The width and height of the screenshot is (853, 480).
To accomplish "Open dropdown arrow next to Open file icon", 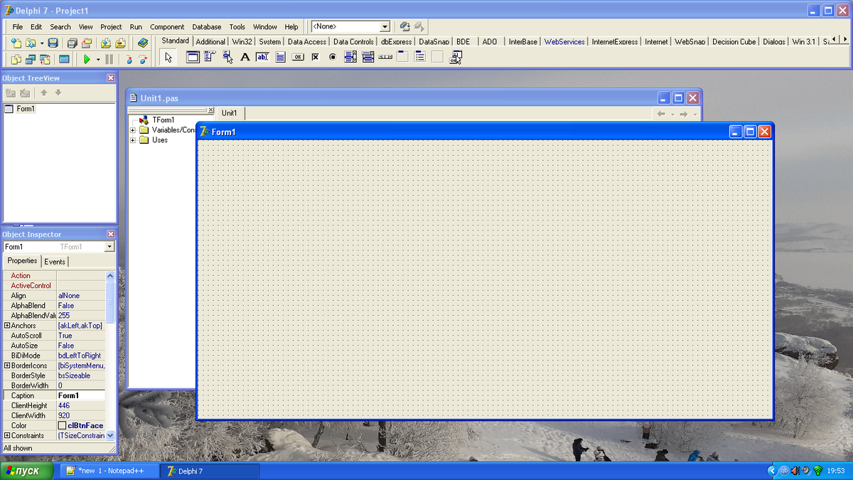I will point(42,43).
